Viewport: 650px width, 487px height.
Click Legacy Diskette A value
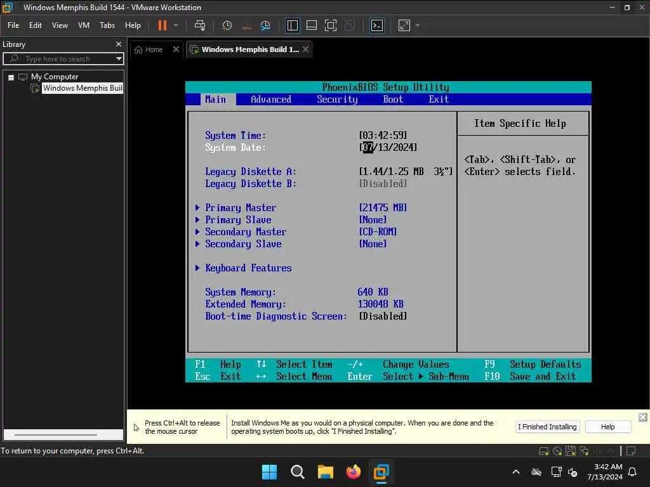pos(406,171)
